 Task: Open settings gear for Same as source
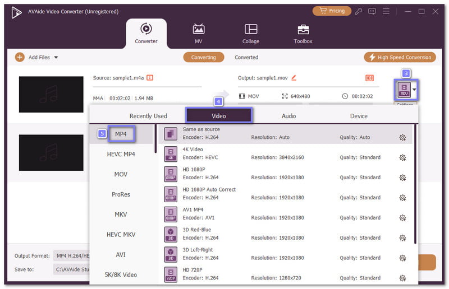click(x=402, y=137)
